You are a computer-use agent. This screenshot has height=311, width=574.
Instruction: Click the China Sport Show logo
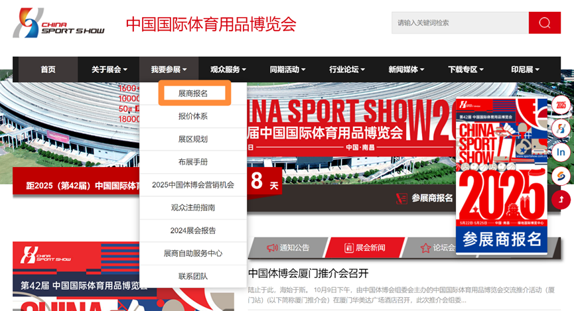(x=58, y=23)
